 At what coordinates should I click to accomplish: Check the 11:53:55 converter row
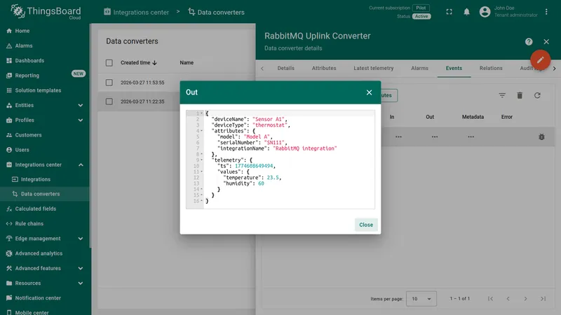109,83
